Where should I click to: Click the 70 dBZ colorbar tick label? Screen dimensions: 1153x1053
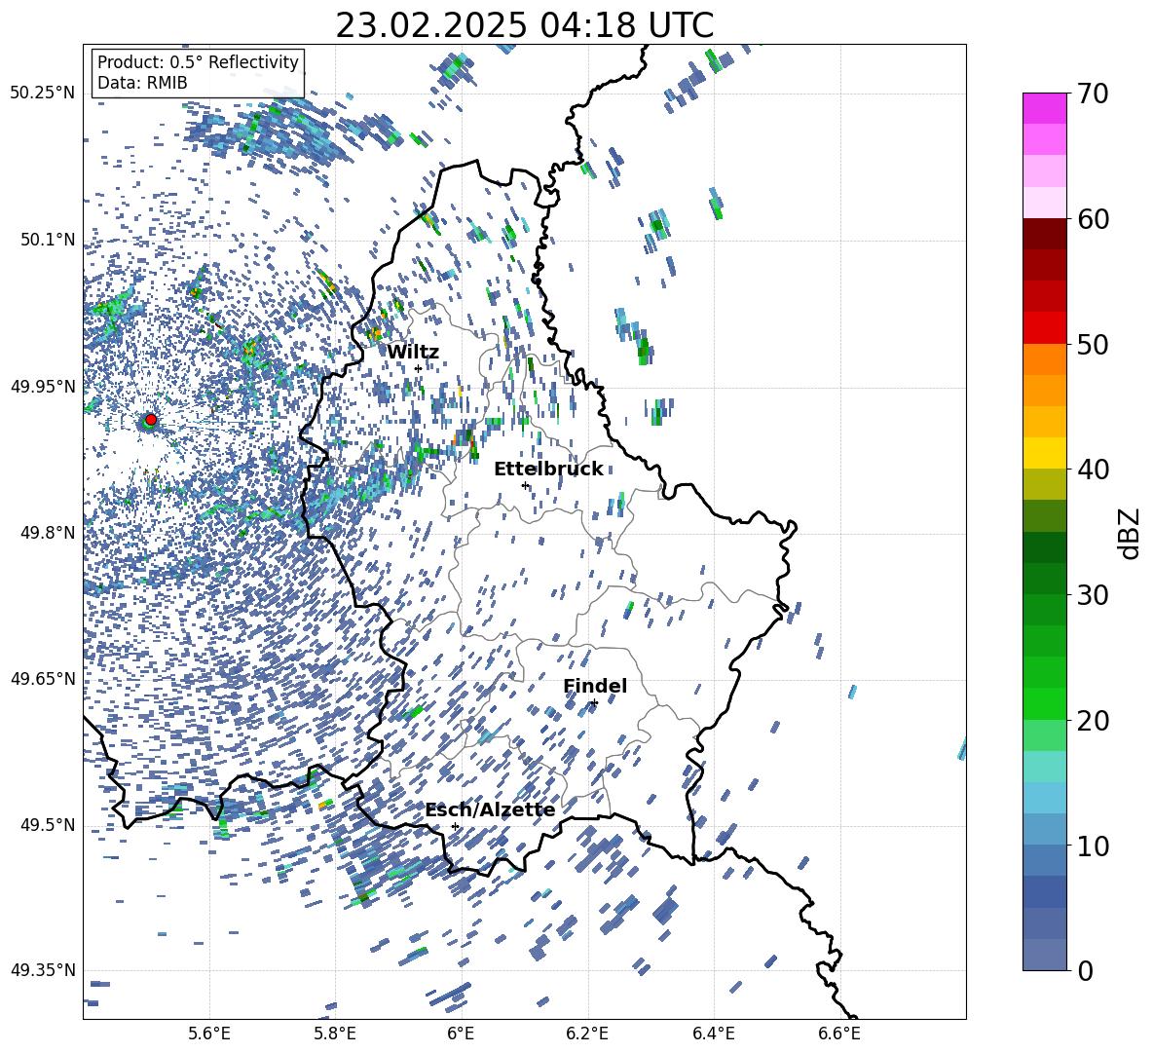1093,94
